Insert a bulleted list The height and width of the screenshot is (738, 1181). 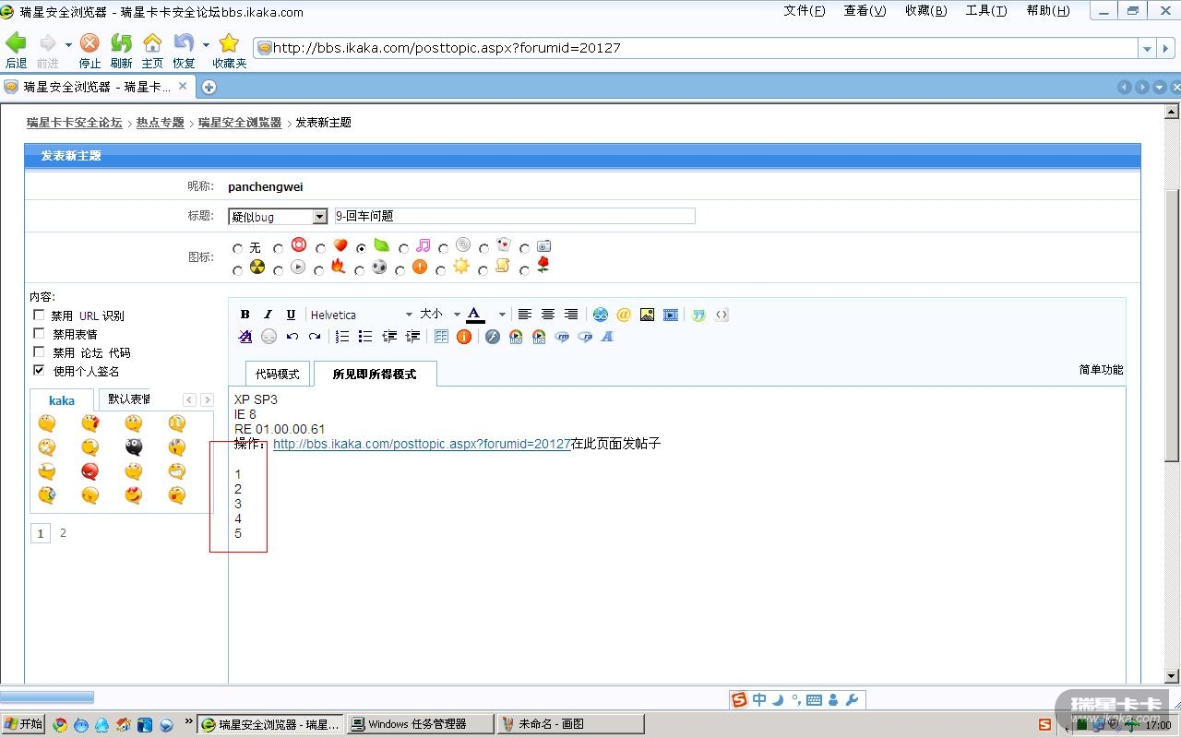(365, 337)
